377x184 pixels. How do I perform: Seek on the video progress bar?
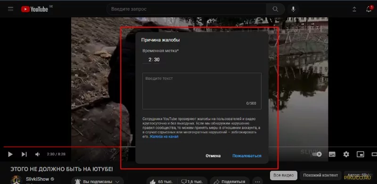tap(188, 147)
